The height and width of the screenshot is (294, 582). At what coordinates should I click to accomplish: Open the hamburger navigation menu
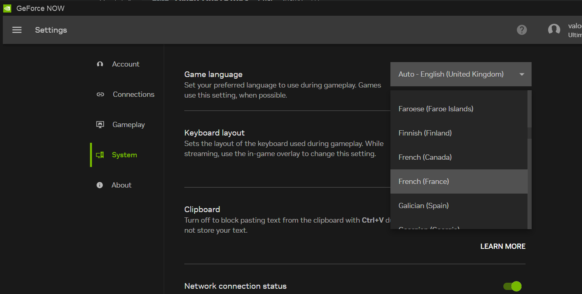(x=17, y=30)
